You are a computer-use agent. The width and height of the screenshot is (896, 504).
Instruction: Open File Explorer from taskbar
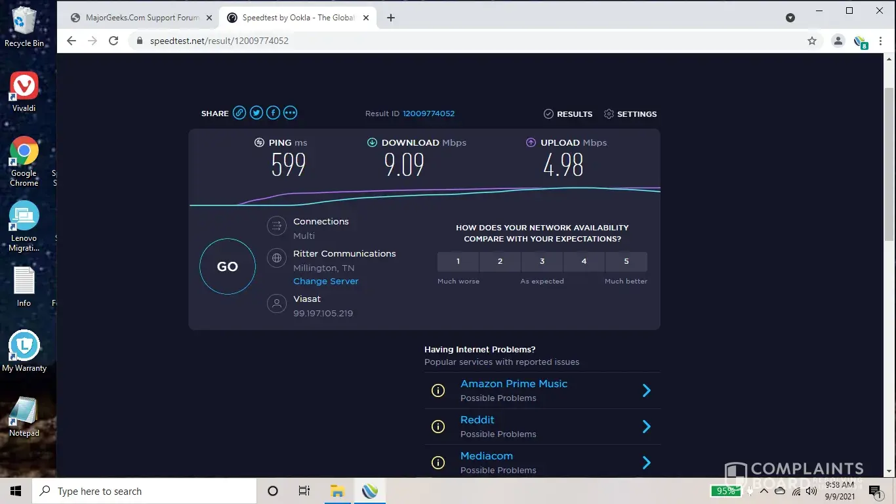coord(337,491)
